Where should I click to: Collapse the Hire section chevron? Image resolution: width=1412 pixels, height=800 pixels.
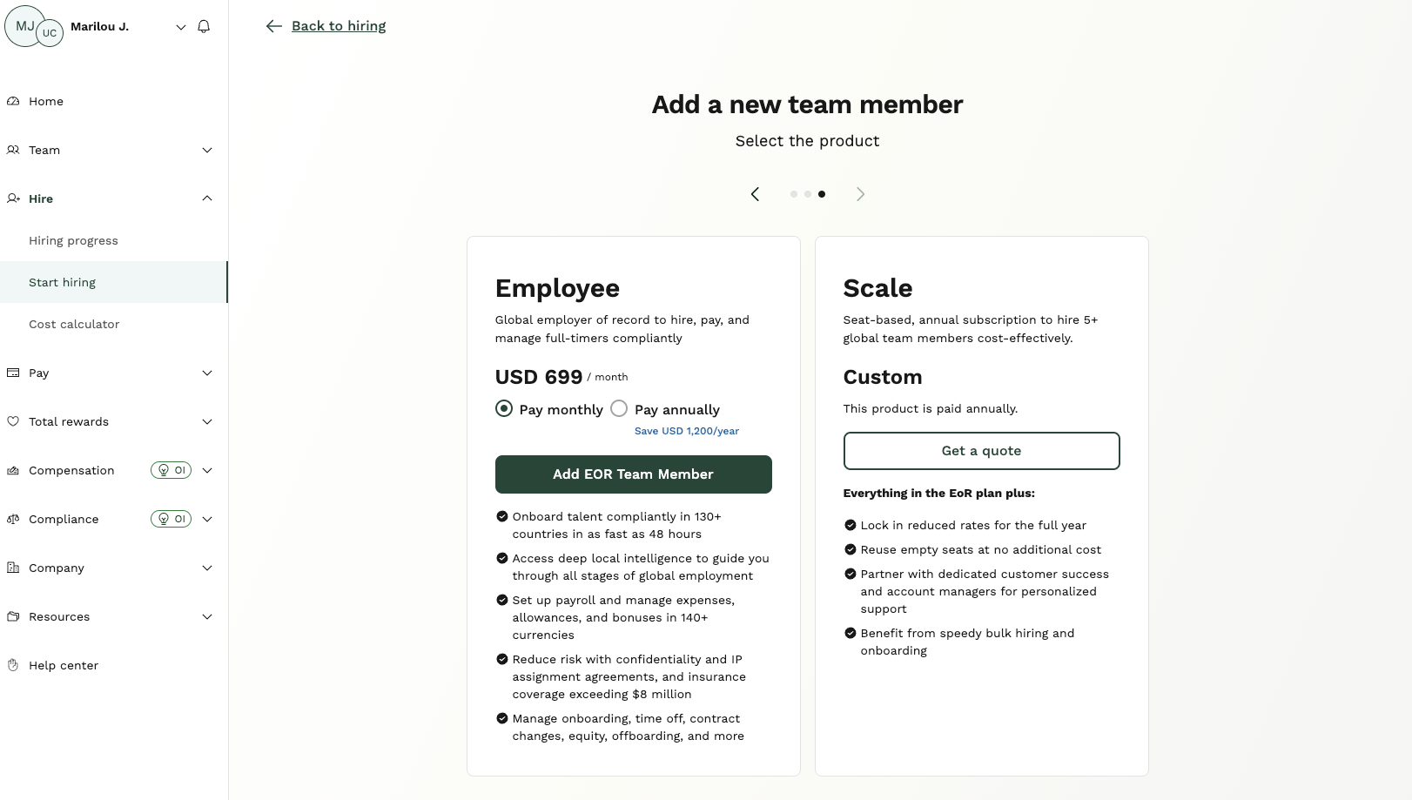tap(206, 198)
